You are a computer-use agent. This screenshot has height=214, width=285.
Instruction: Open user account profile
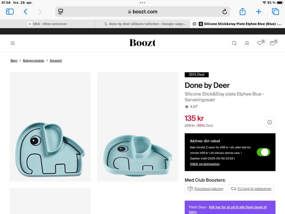(247, 43)
